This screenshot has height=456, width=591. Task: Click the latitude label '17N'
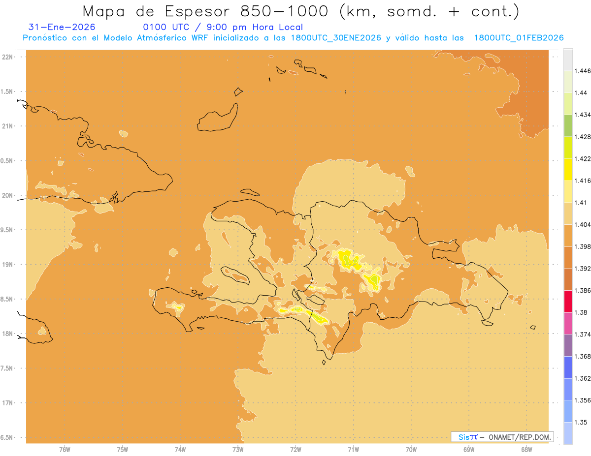pos(7,403)
